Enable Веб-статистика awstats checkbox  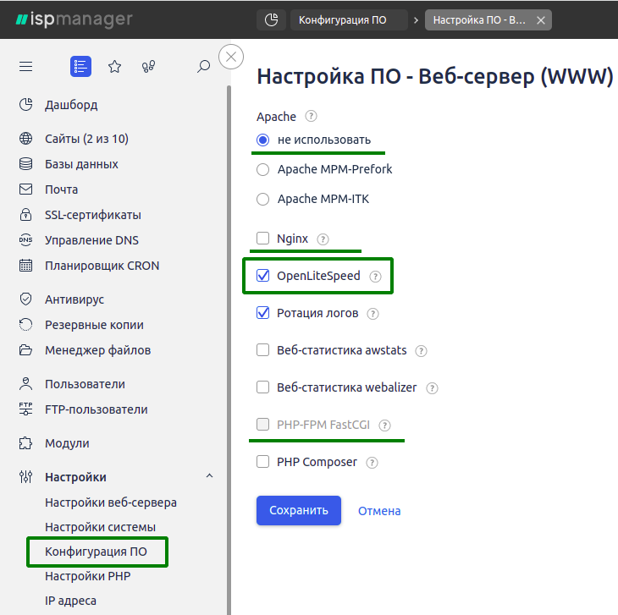263,350
